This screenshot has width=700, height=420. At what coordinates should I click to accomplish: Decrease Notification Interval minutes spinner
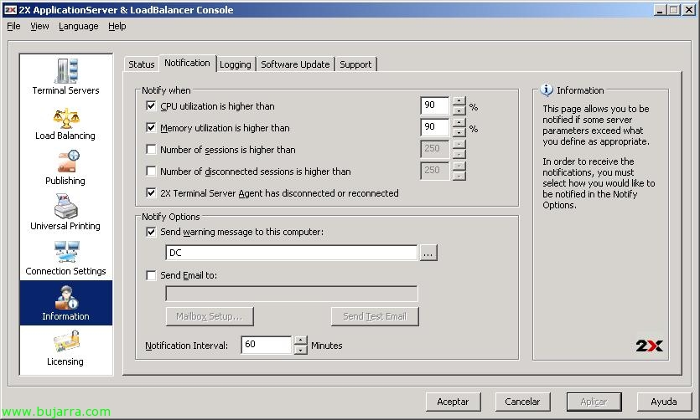tap(301, 350)
